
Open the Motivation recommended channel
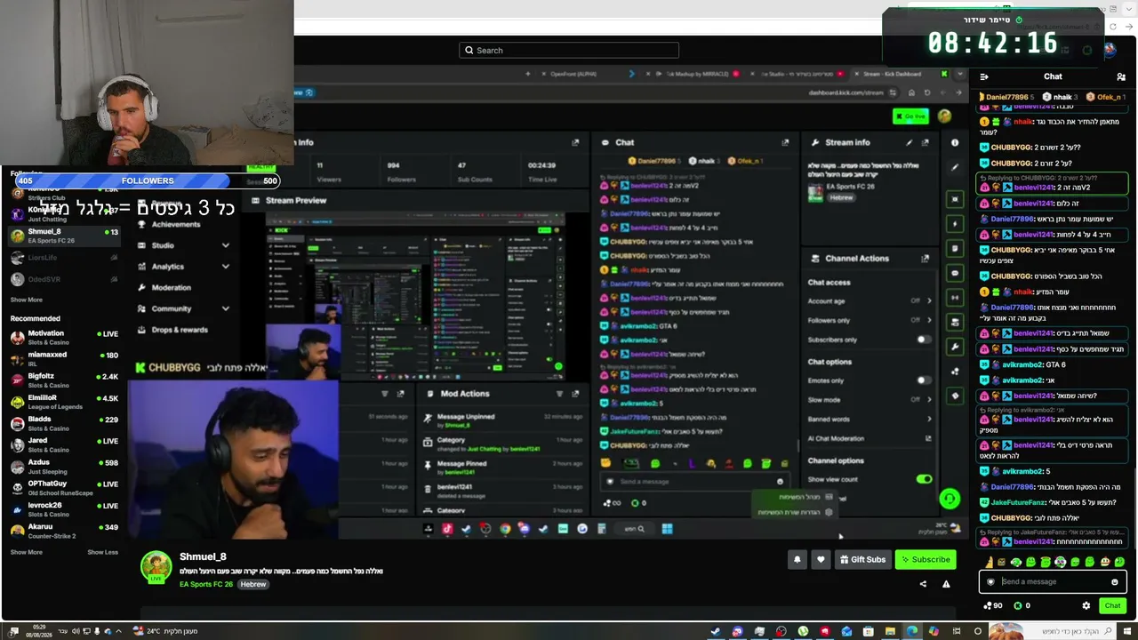click(64, 337)
